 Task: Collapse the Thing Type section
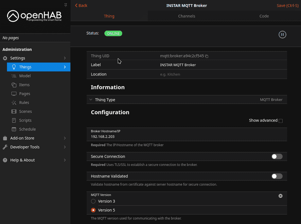click(91, 100)
